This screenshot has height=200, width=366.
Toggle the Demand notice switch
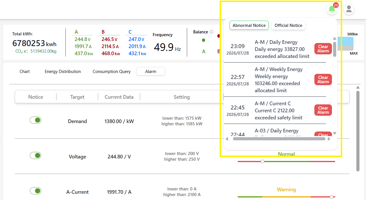(x=35, y=120)
